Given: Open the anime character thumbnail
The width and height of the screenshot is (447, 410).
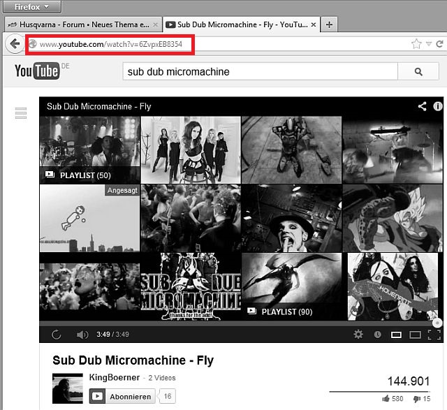Looking at the screenshot, I should point(393,218).
